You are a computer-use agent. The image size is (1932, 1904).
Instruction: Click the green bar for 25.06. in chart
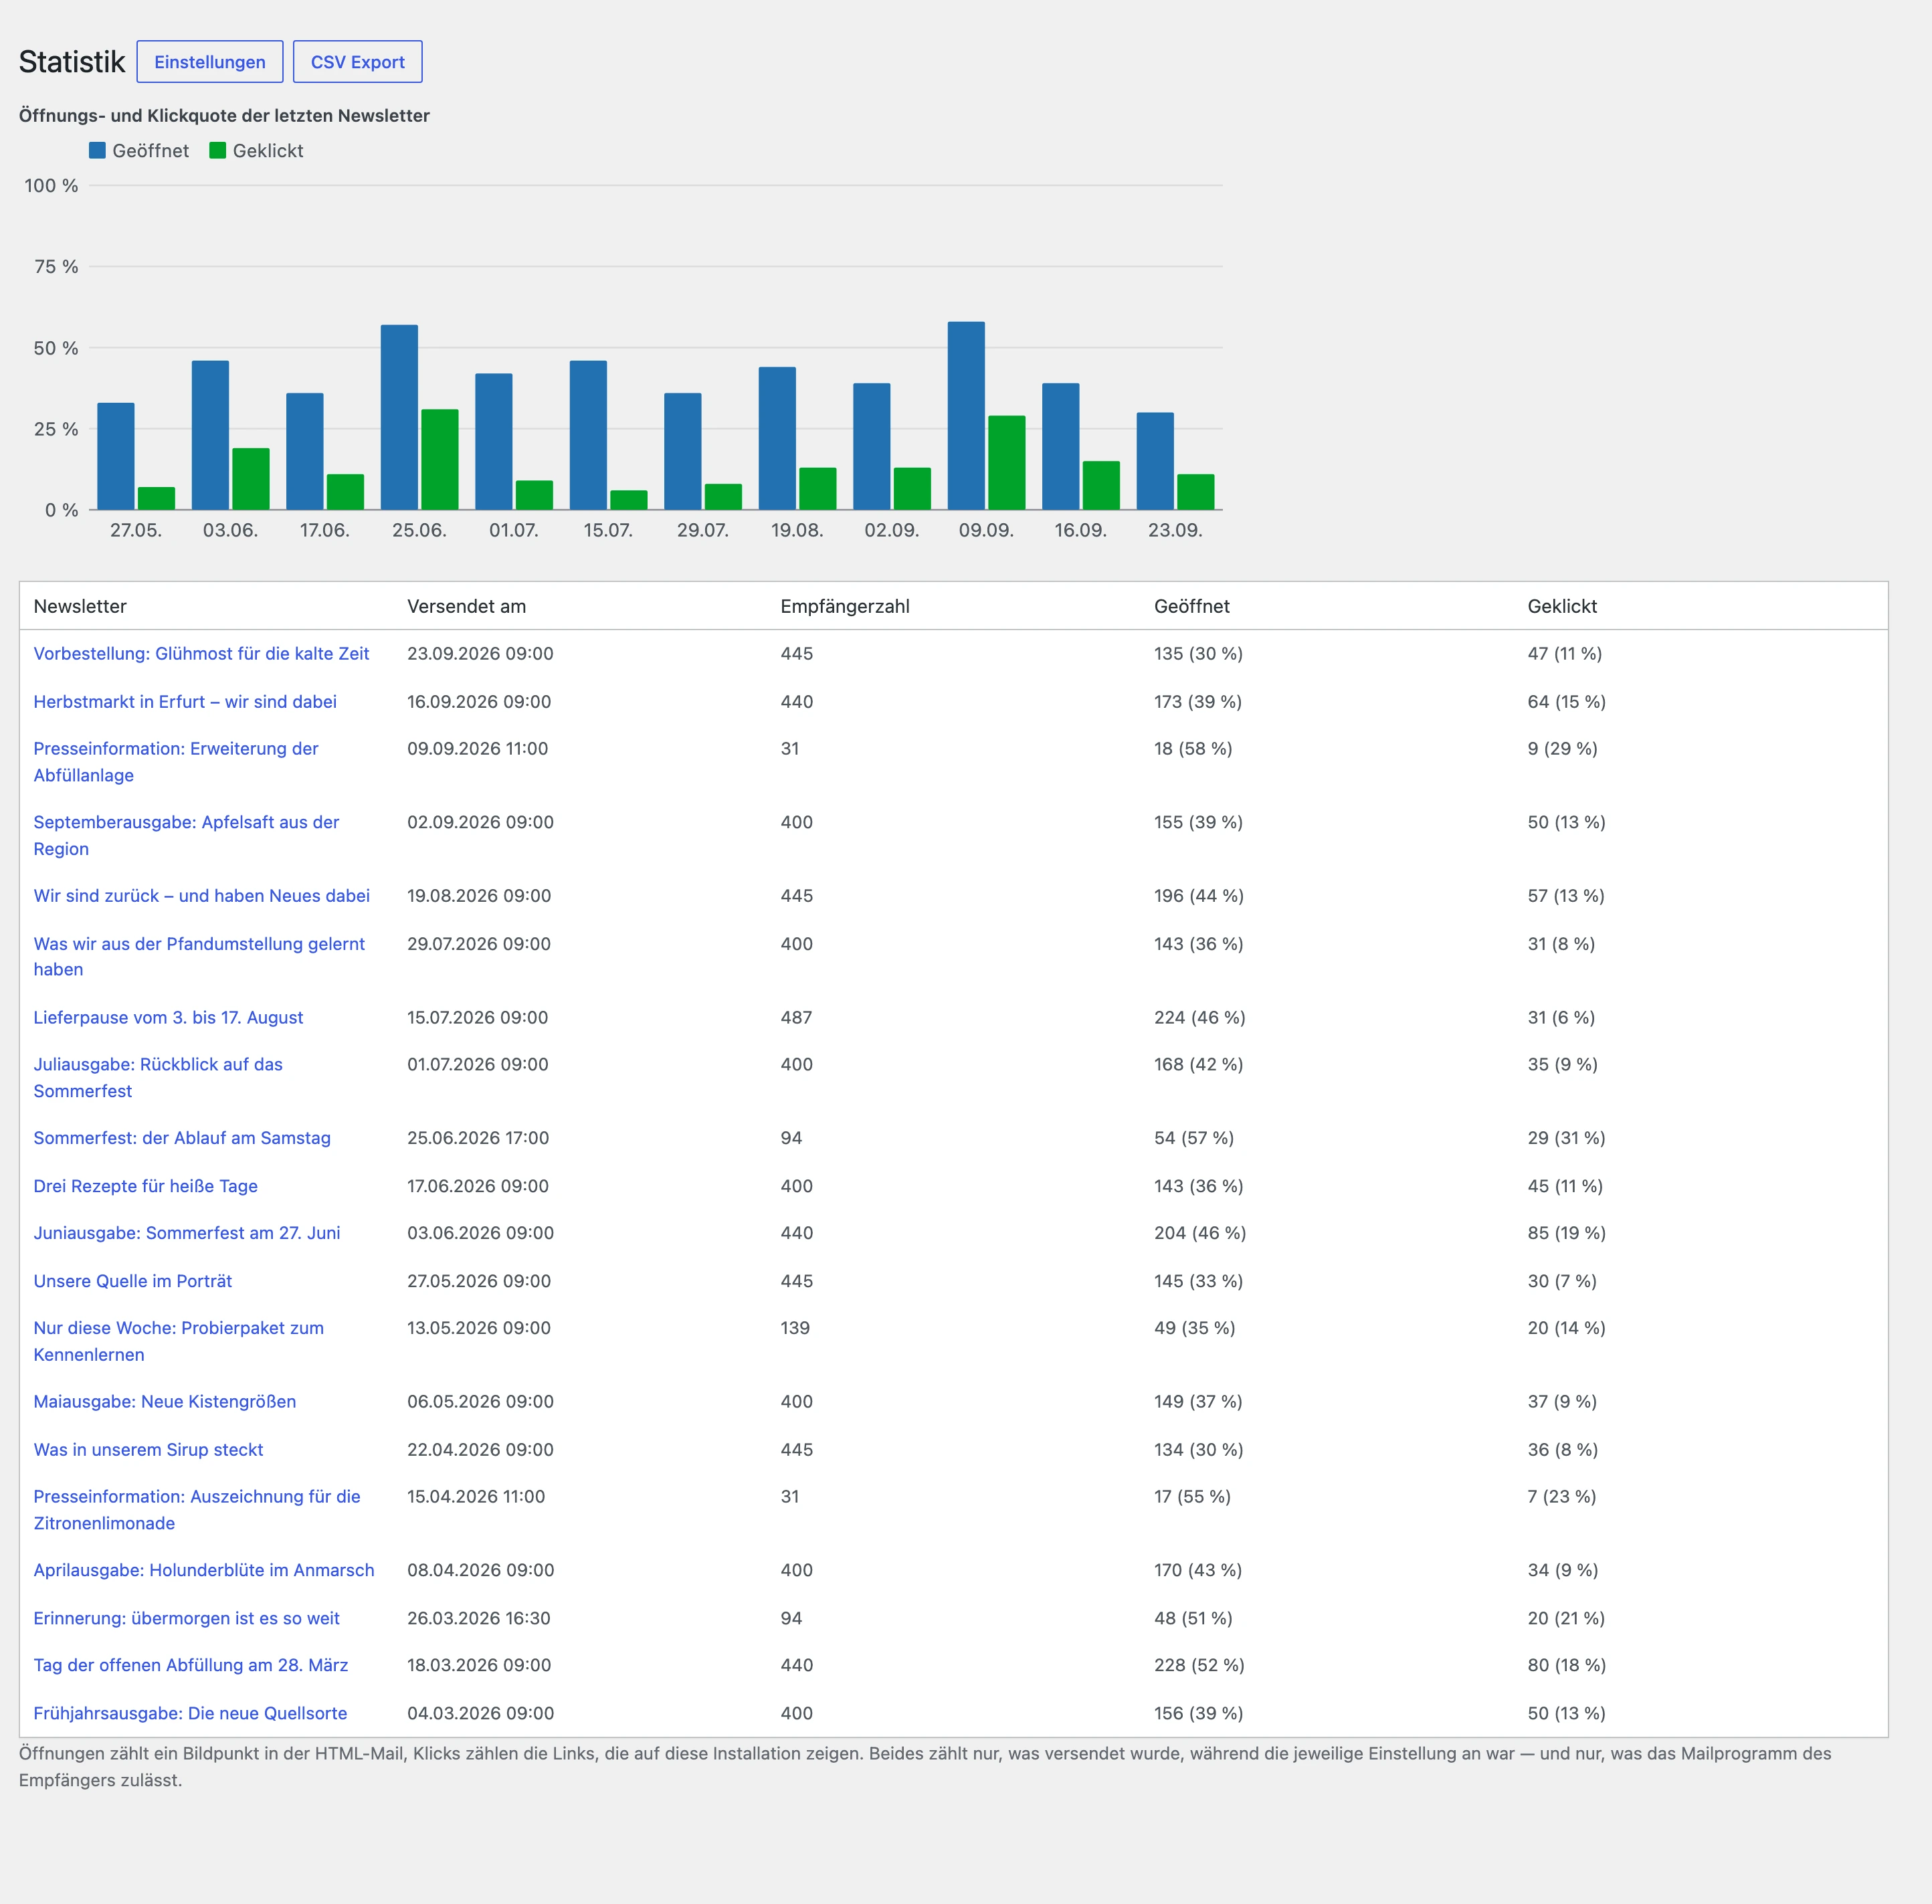point(440,460)
